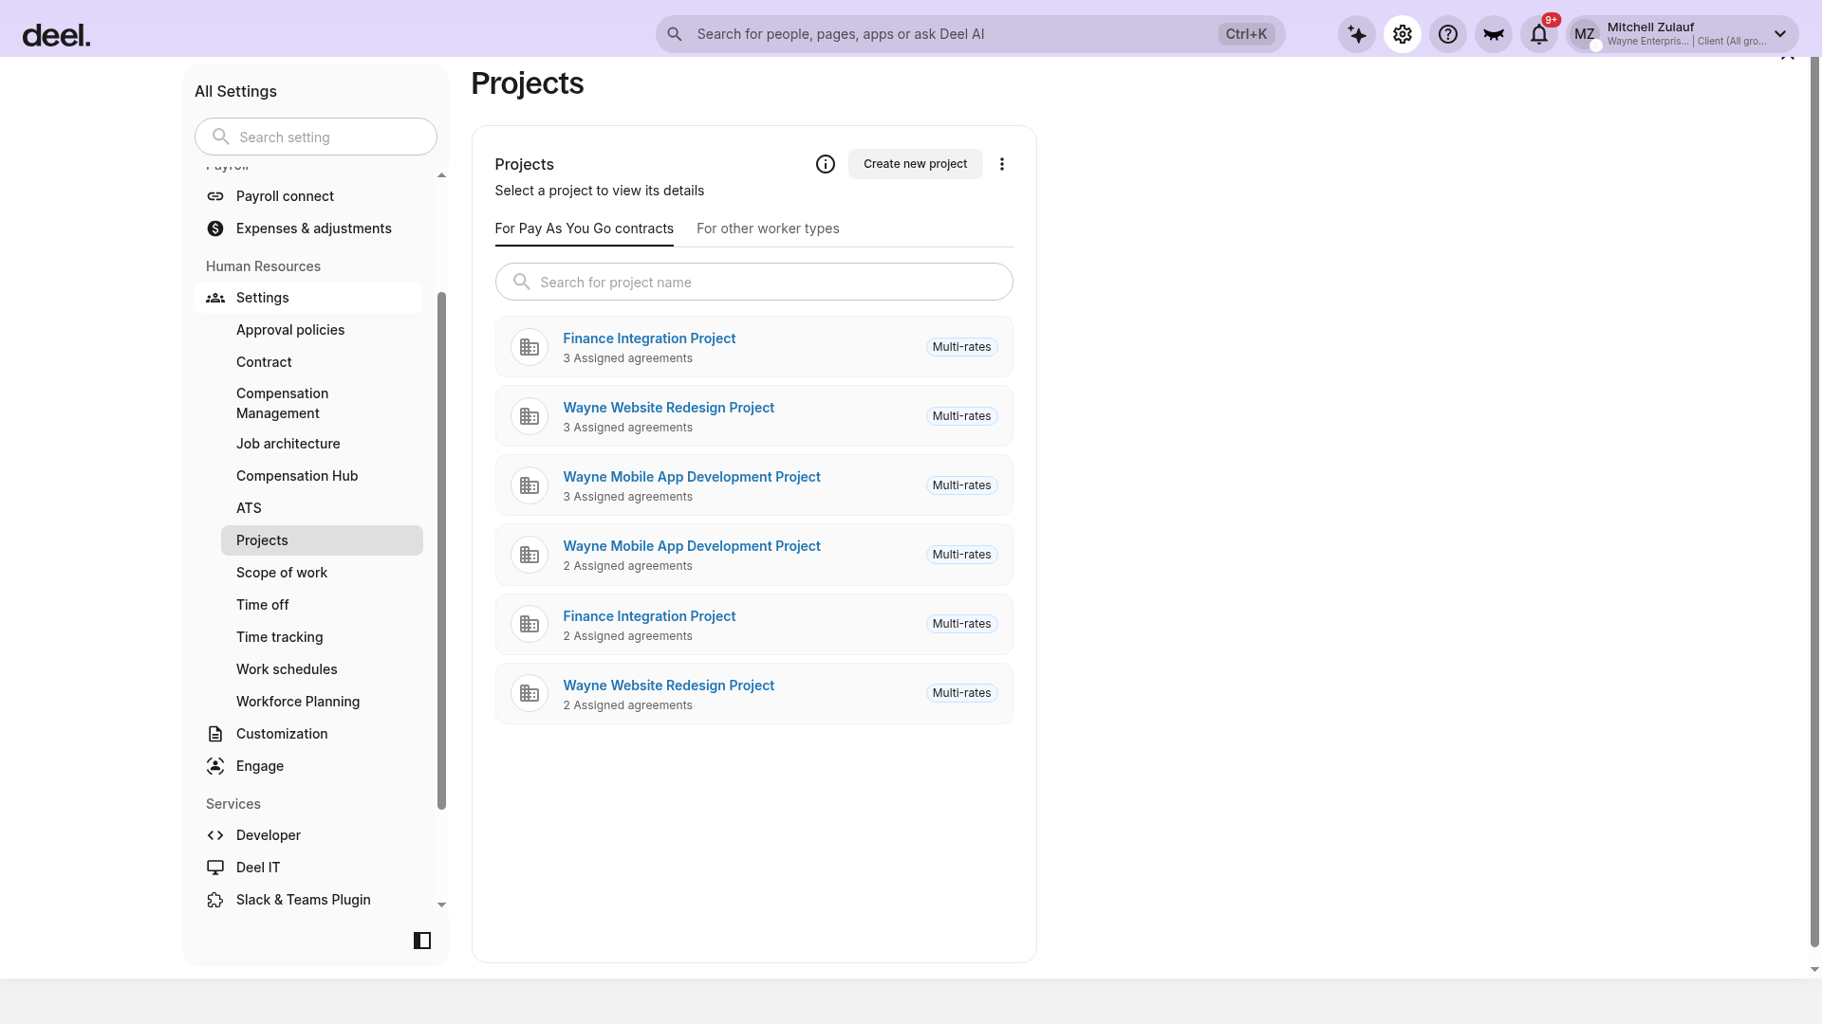Viewport: 1822px width, 1024px height.
Task: Click building icon of Wayne Mobile App project with 3 agreements
Action: pos(530,485)
